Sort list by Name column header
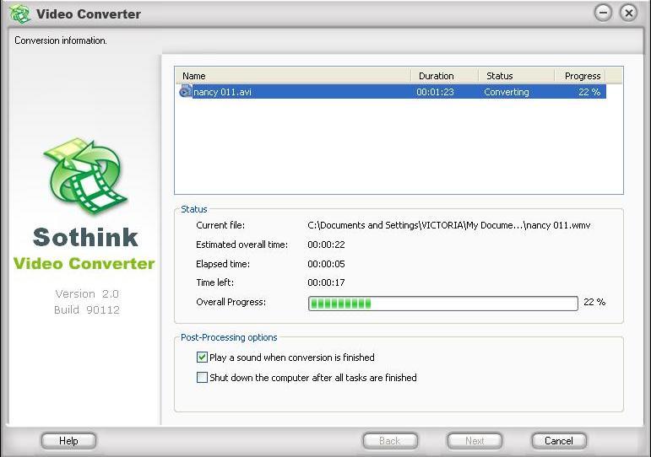This screenshot has height=457, width=651. click(293, 76)
